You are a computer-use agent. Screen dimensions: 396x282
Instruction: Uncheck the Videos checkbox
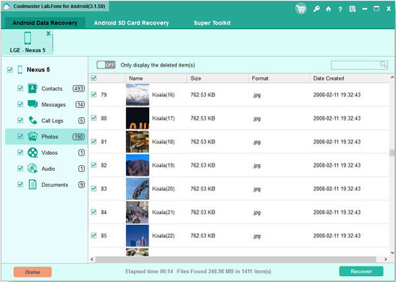pos(20,152)
